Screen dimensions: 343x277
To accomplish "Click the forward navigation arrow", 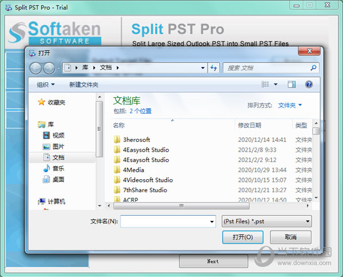I will 49,68.
